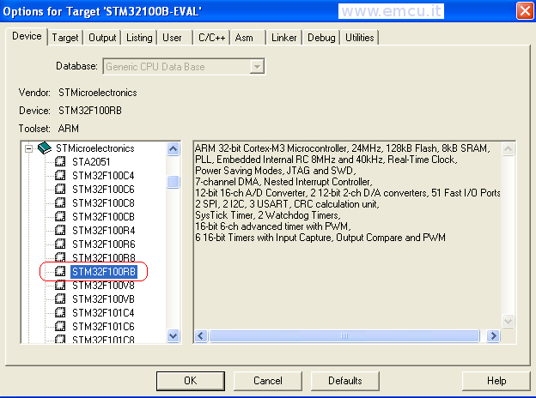536x398 pixels.
Task: Switch to the Device tab
Action: 27,36
